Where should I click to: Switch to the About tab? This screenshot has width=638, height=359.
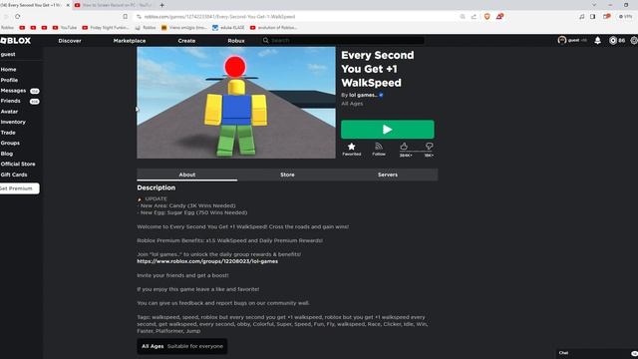[x=187, y=175]
